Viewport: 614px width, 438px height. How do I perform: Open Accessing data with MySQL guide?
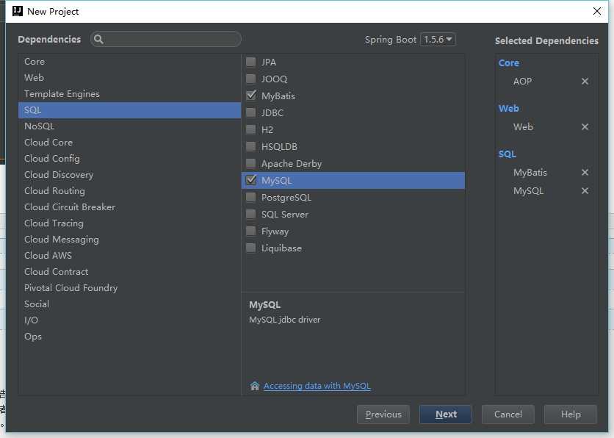[x=317, y=386]
